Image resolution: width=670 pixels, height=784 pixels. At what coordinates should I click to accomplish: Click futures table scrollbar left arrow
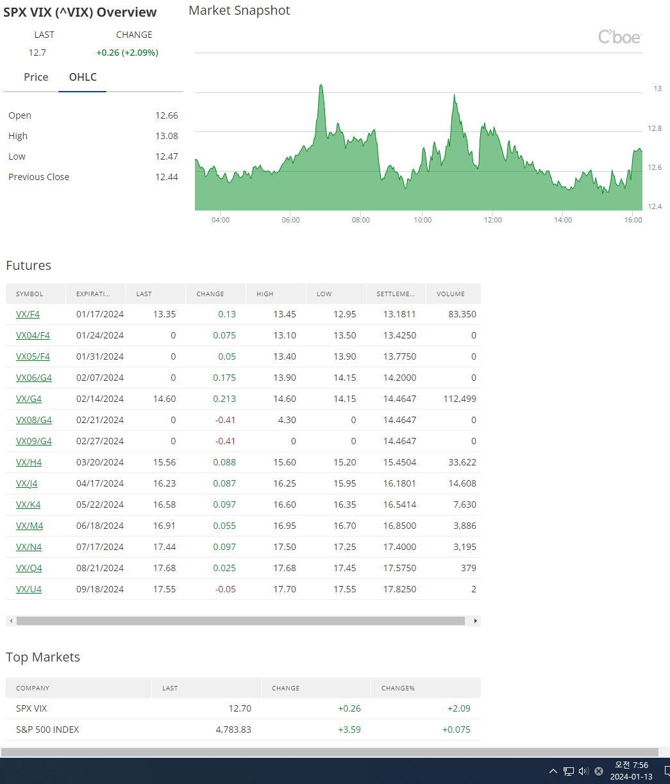tap(10, 621)
